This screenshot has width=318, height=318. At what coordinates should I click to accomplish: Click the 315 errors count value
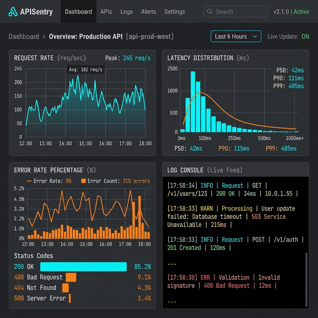click(136, 181)
